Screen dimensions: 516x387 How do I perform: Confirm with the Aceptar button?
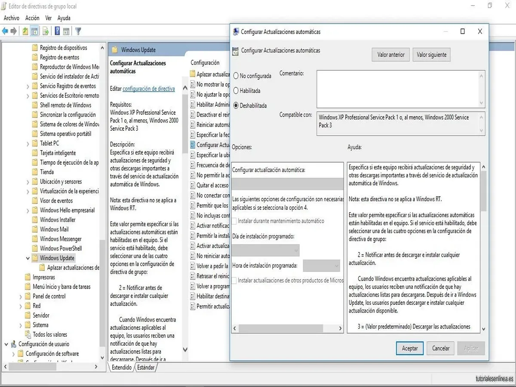[x=410, y=348]
